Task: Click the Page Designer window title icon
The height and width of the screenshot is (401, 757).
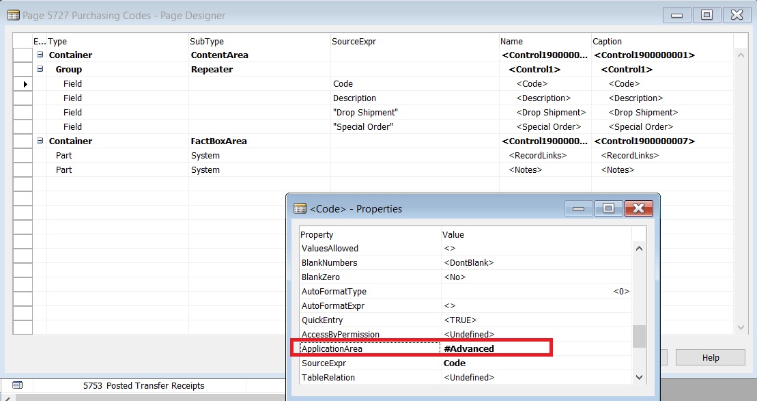Action: pos(13,15)
